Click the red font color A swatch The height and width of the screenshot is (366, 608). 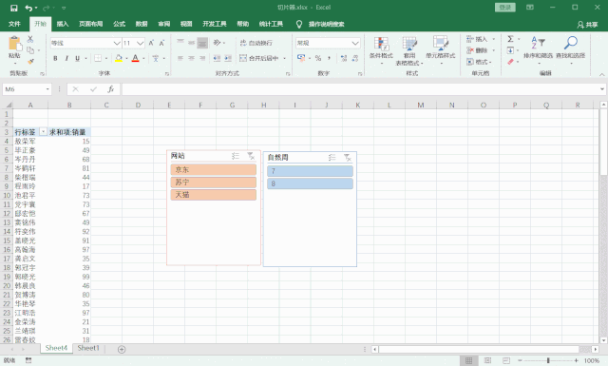tap(135, 58)
